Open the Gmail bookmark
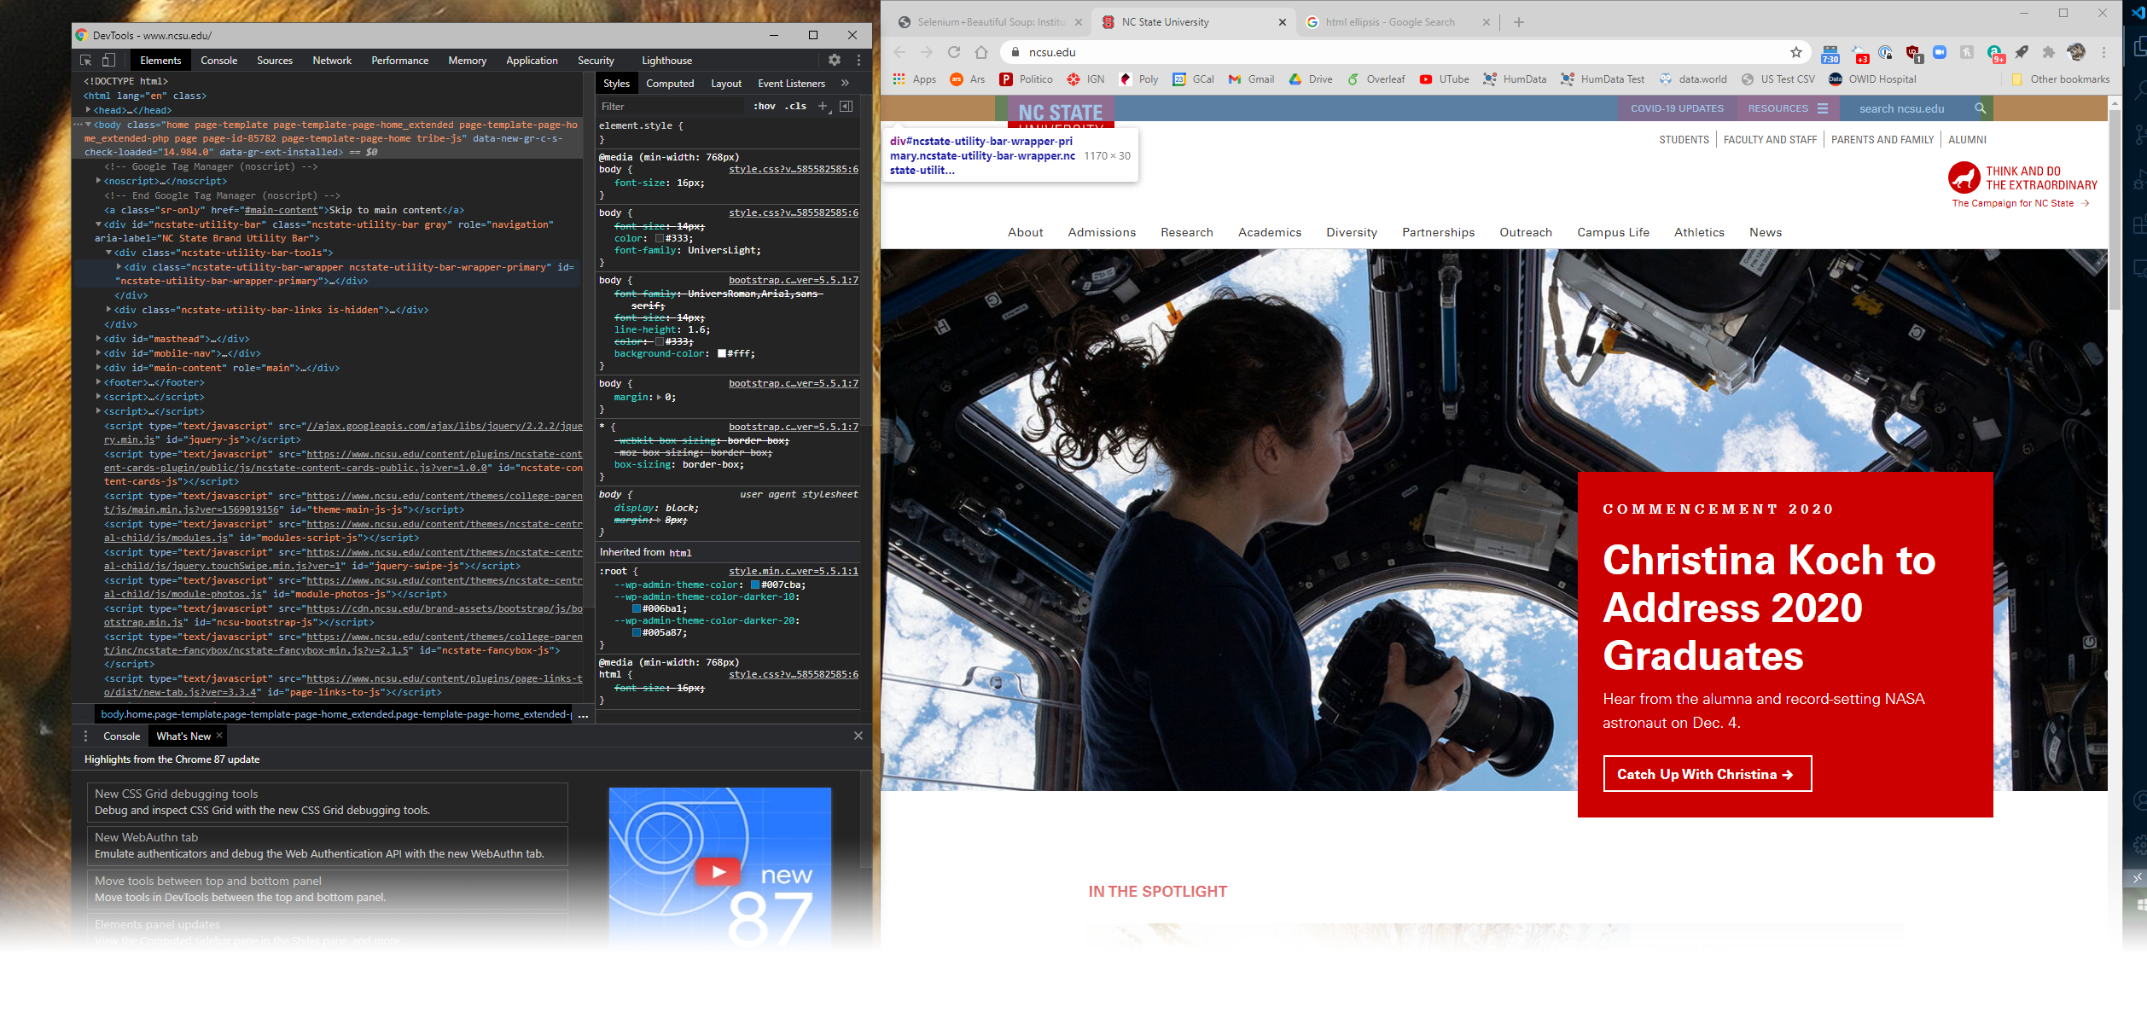The width and height of the screenshot is (2147, 1024). tap(1251, 79)
